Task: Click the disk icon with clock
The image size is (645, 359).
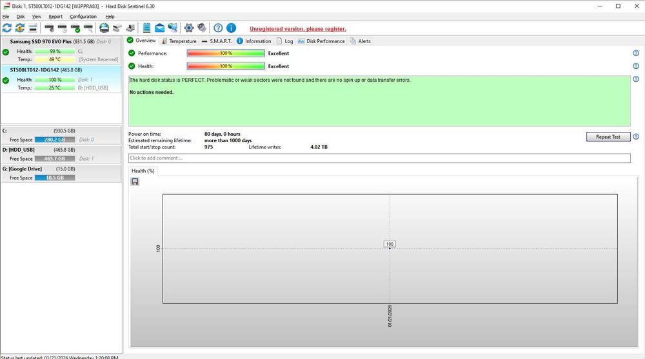Action: coord(62,28)
